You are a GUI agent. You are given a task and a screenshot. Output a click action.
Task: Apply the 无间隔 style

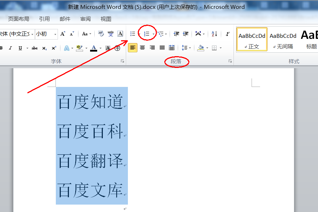click(x=283, y=39)
